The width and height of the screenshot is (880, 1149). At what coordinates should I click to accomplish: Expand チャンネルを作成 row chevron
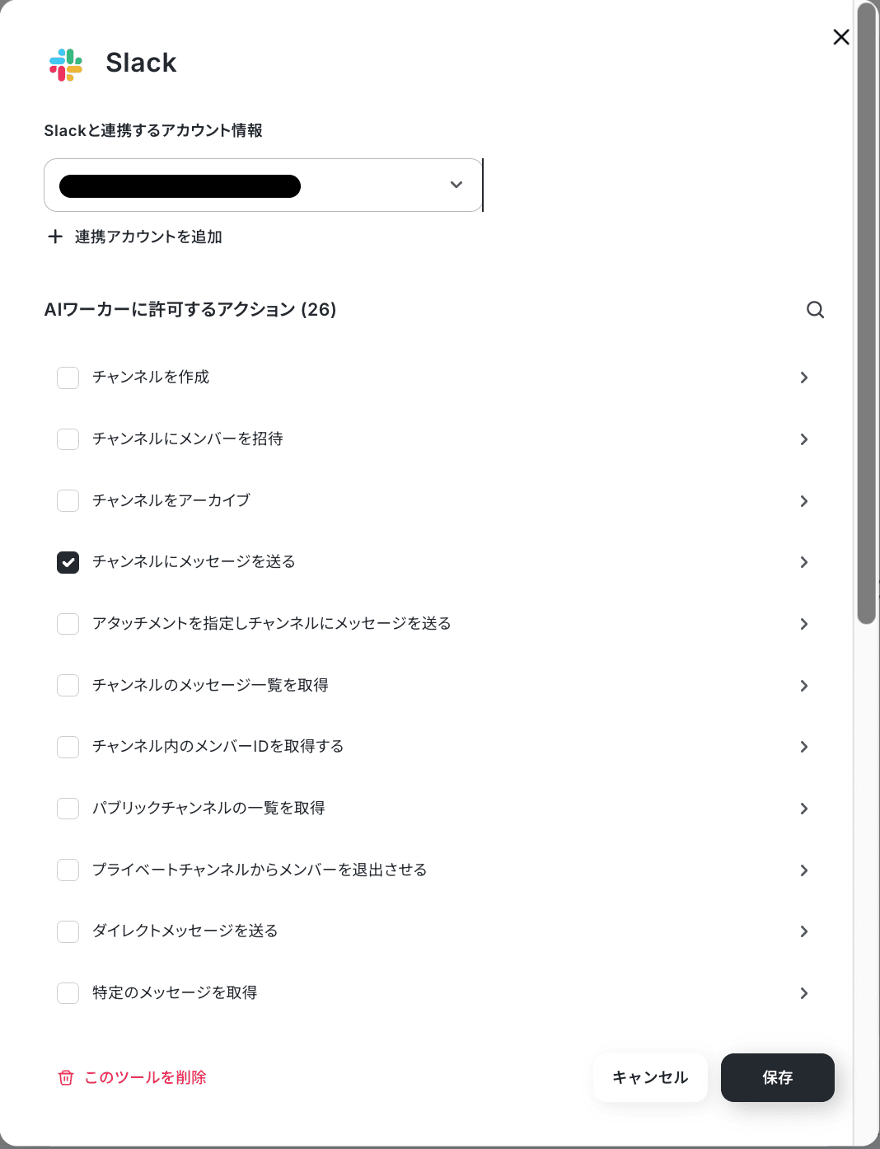click(804, 378)
